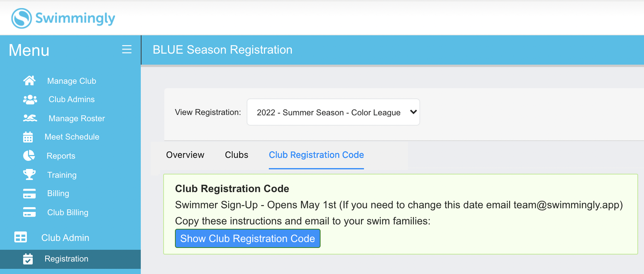
Task: Click the Billing card icon
Action: 29,194
